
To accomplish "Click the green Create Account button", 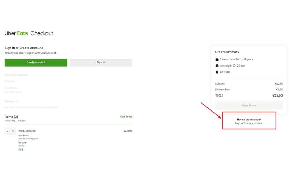I will tap(36, 62).
